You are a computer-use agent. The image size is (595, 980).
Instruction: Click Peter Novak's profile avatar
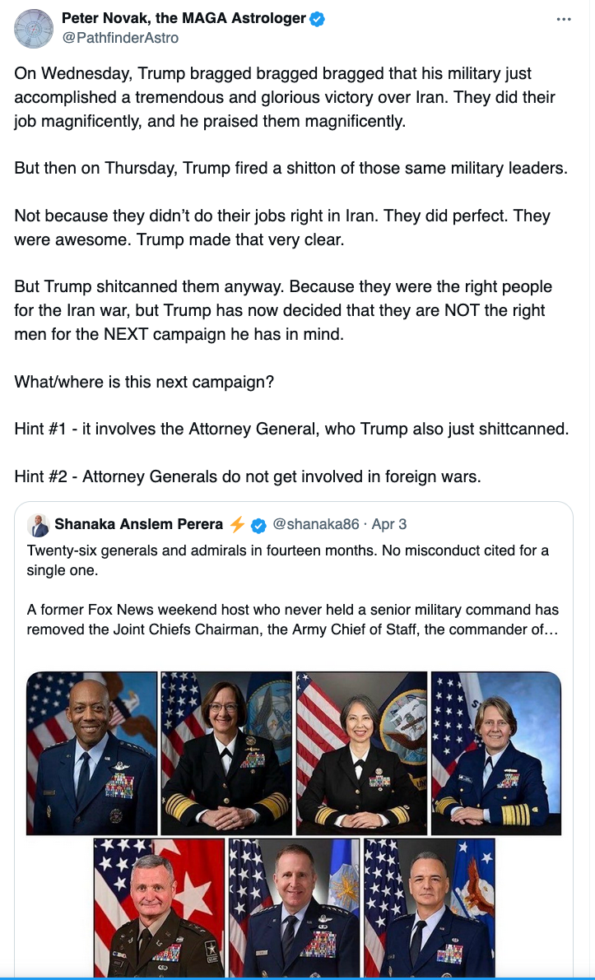(34, 27)
